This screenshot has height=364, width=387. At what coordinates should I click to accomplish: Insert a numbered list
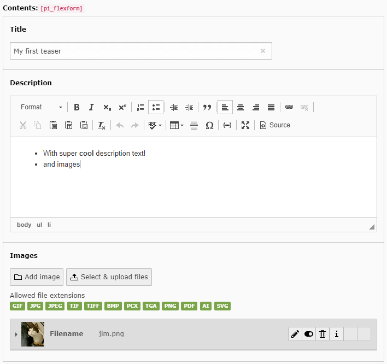pyautogui.click(x=140, y=107)
